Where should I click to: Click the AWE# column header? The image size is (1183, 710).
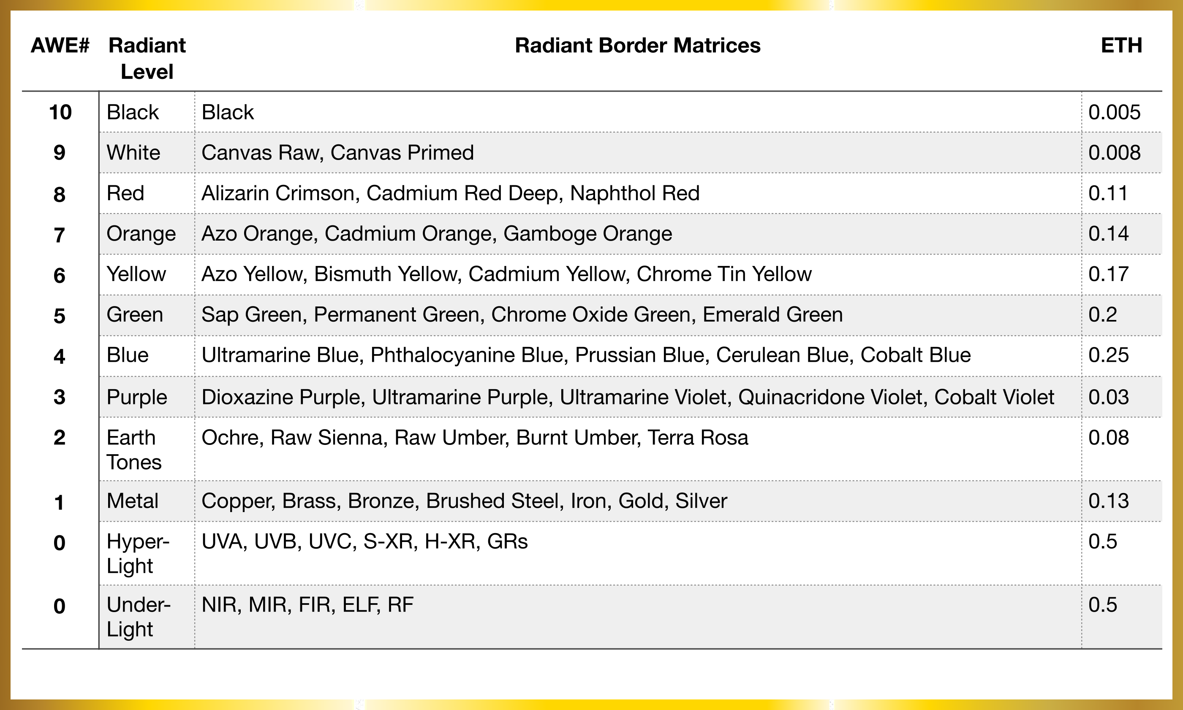[x=60, y=46]
